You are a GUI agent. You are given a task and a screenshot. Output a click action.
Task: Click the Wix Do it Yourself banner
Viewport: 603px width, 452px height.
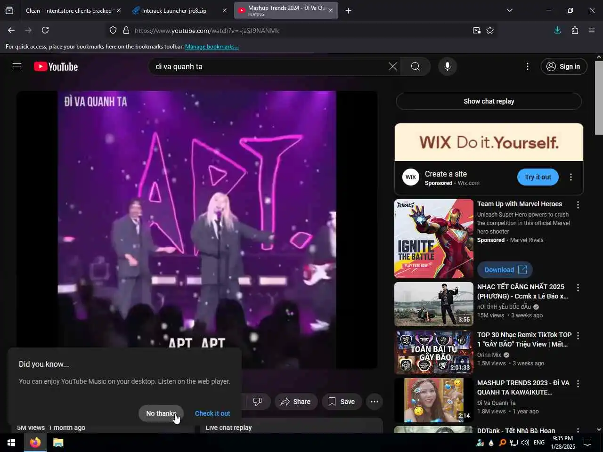click(489, 142)
